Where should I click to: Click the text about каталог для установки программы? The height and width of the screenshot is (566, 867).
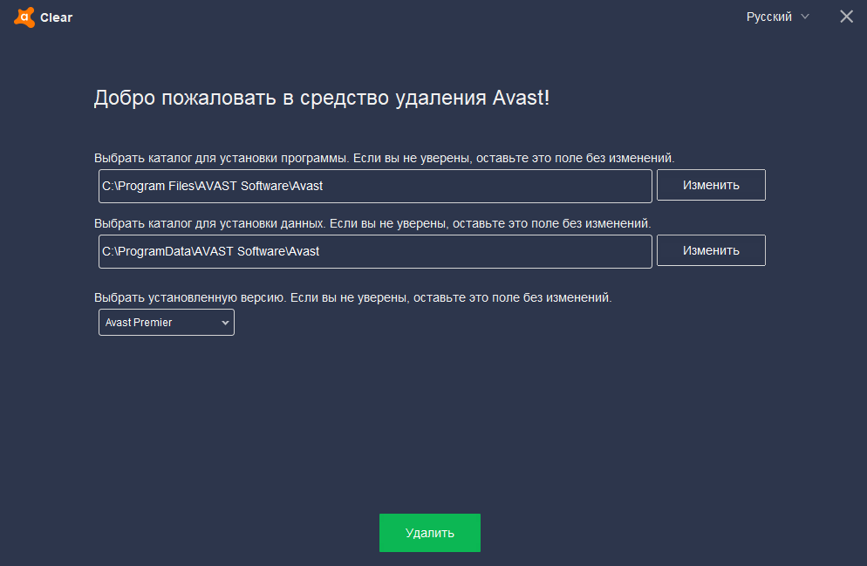[385, 158]
